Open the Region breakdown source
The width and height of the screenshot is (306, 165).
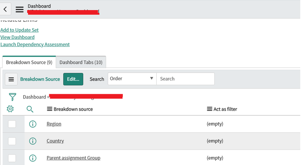[54, 124]
